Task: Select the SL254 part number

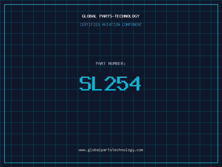Action: click(110, 83)
